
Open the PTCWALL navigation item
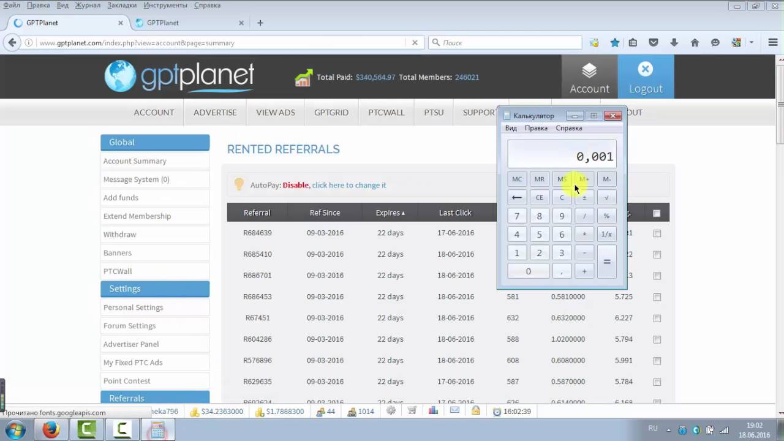click(x=386, y=112)
